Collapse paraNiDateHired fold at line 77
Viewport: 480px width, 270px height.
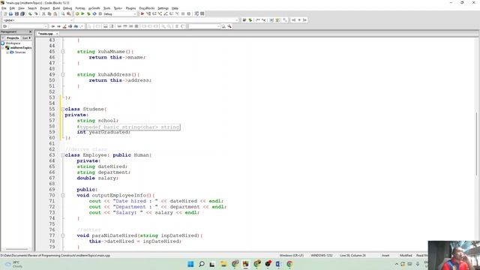pos(63,235)
